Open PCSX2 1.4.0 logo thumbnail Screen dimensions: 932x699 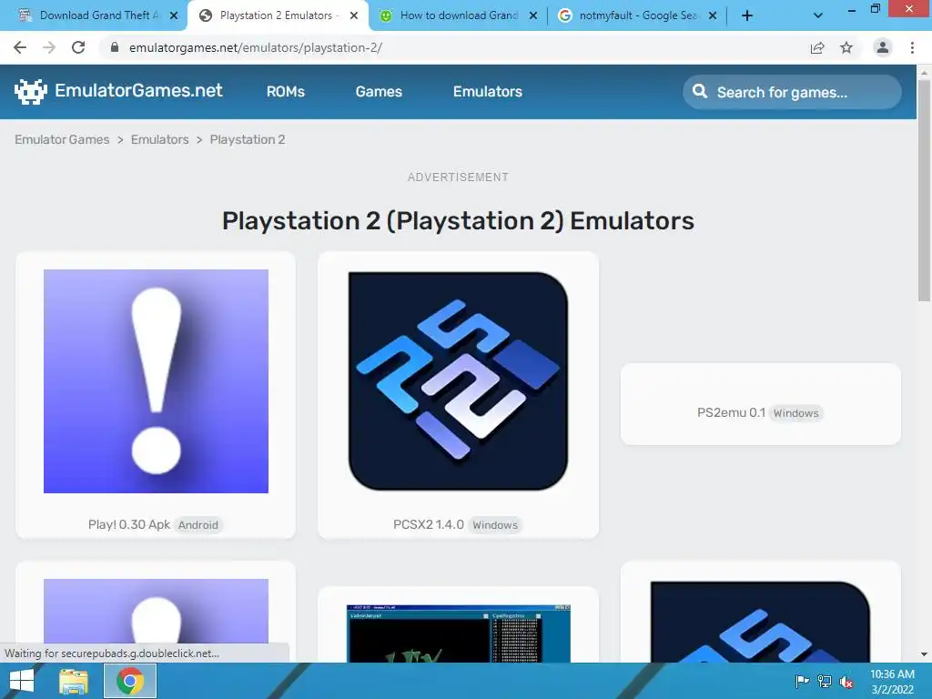(458, 381)
